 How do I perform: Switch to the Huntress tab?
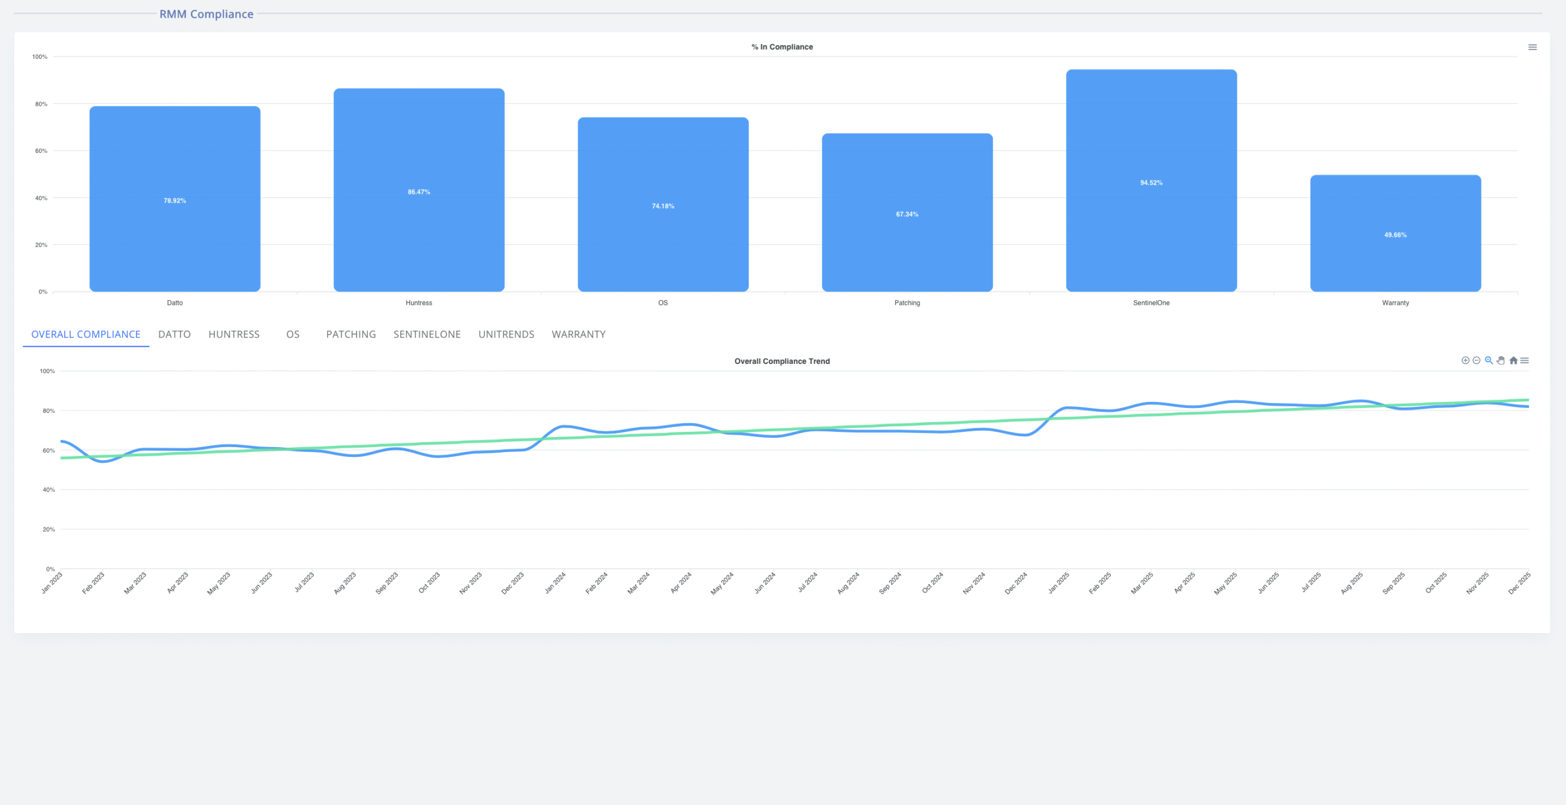(x=234, y=334)
